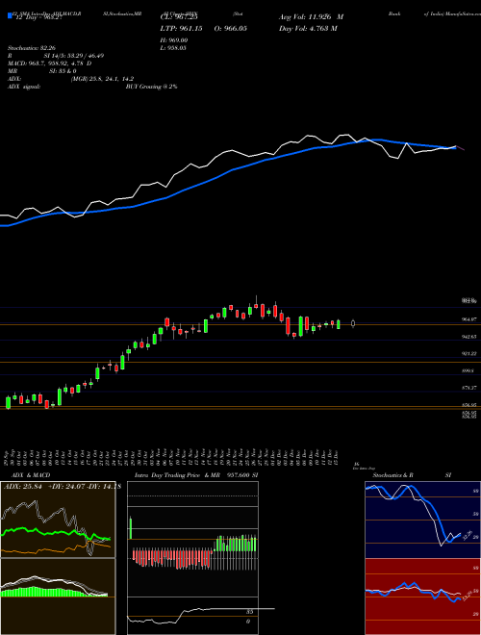This screenshot has height=635, width=481.
Task: Click the 'Intra Day Trading Price & MR' title
Action: pyautogui.click(x=179, y=475)
